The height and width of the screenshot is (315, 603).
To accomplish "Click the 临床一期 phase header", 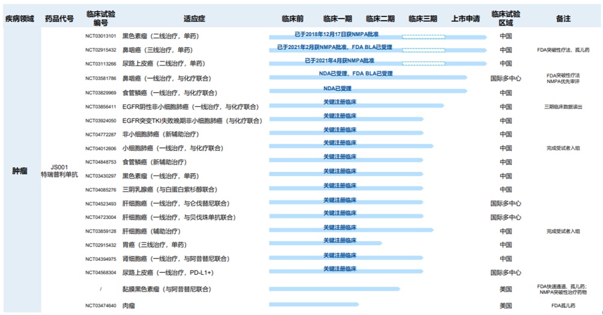I will [x=338, y=19].
